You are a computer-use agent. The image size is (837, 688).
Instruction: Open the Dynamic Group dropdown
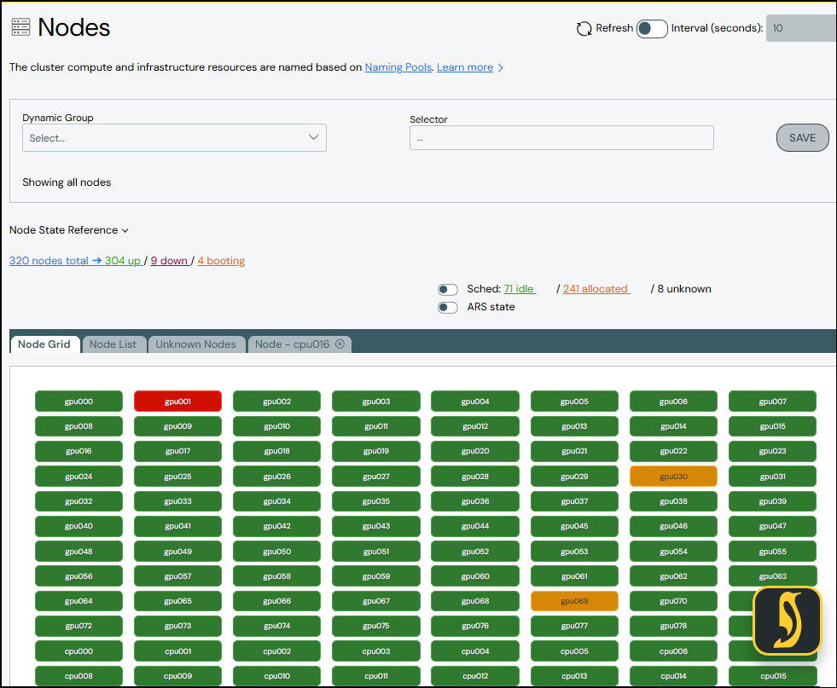click(174, 137)
